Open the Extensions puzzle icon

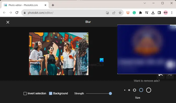pyautogui.click(x=140, y=13)
